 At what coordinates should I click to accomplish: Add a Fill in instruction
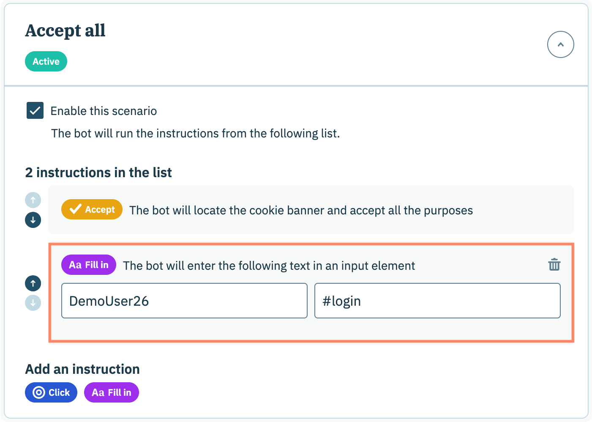(x=112, y=392)
